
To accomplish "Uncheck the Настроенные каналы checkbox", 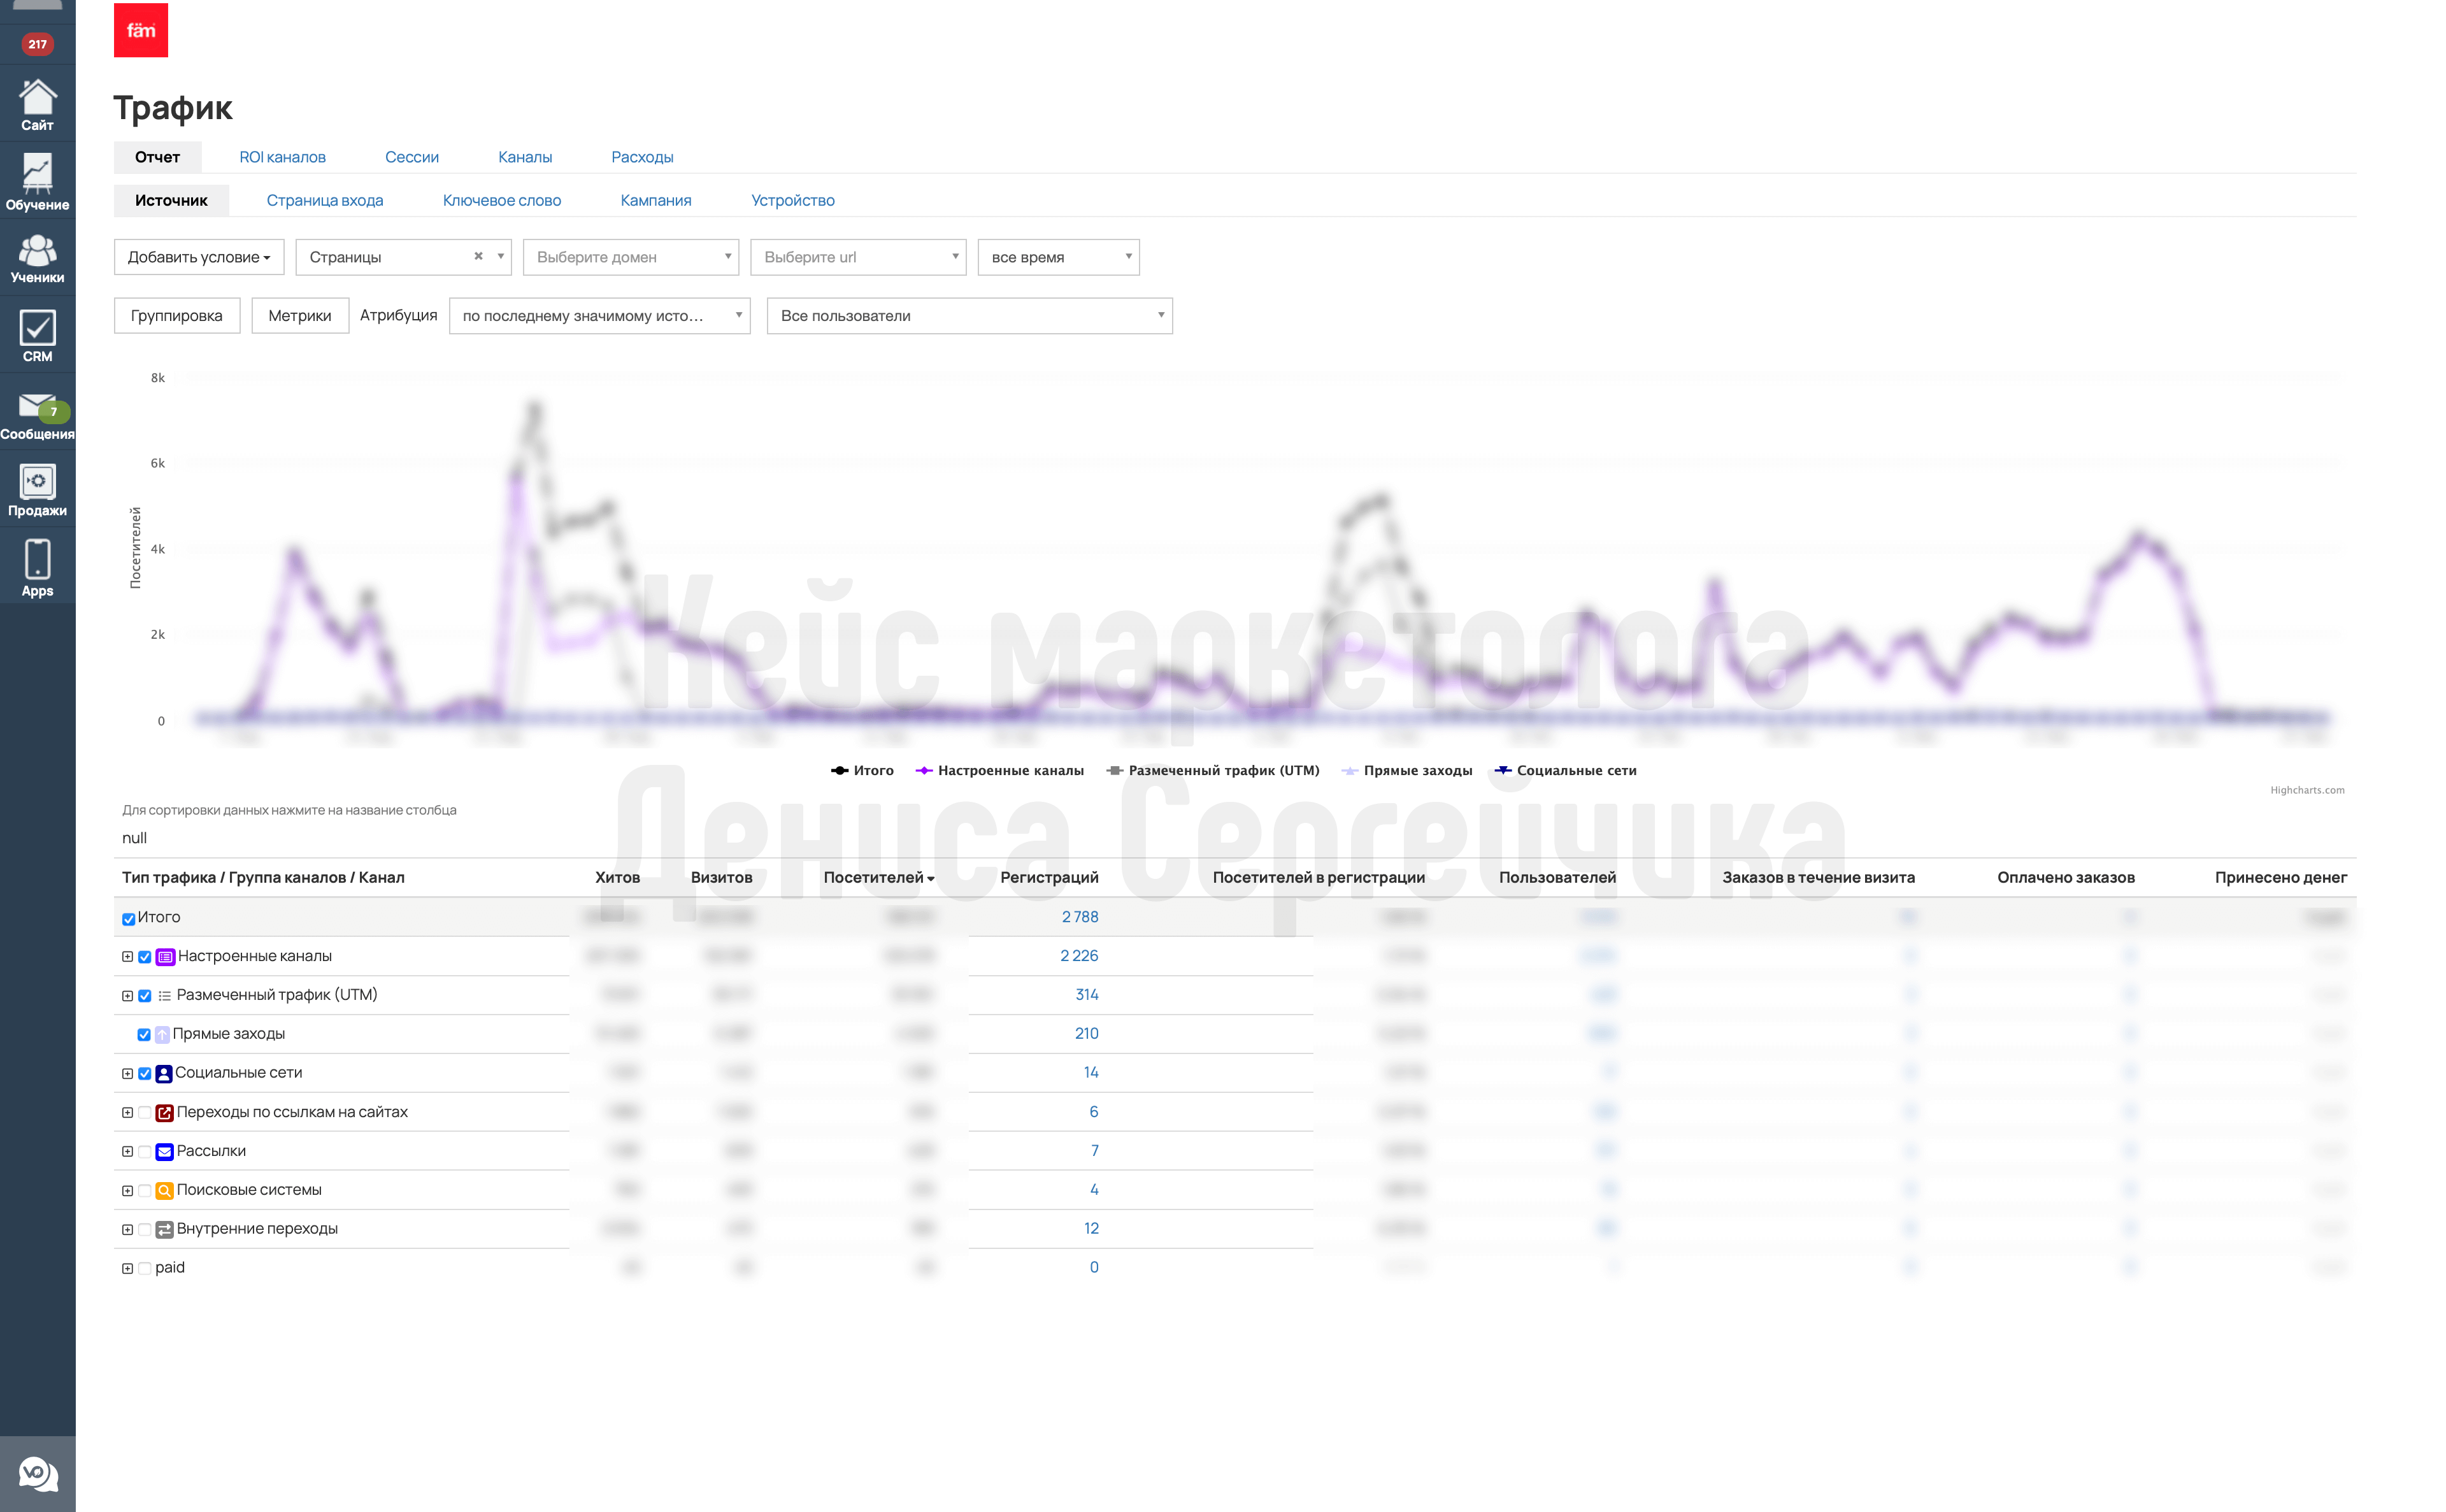I will pyautogui.click(x=145, y=957).
